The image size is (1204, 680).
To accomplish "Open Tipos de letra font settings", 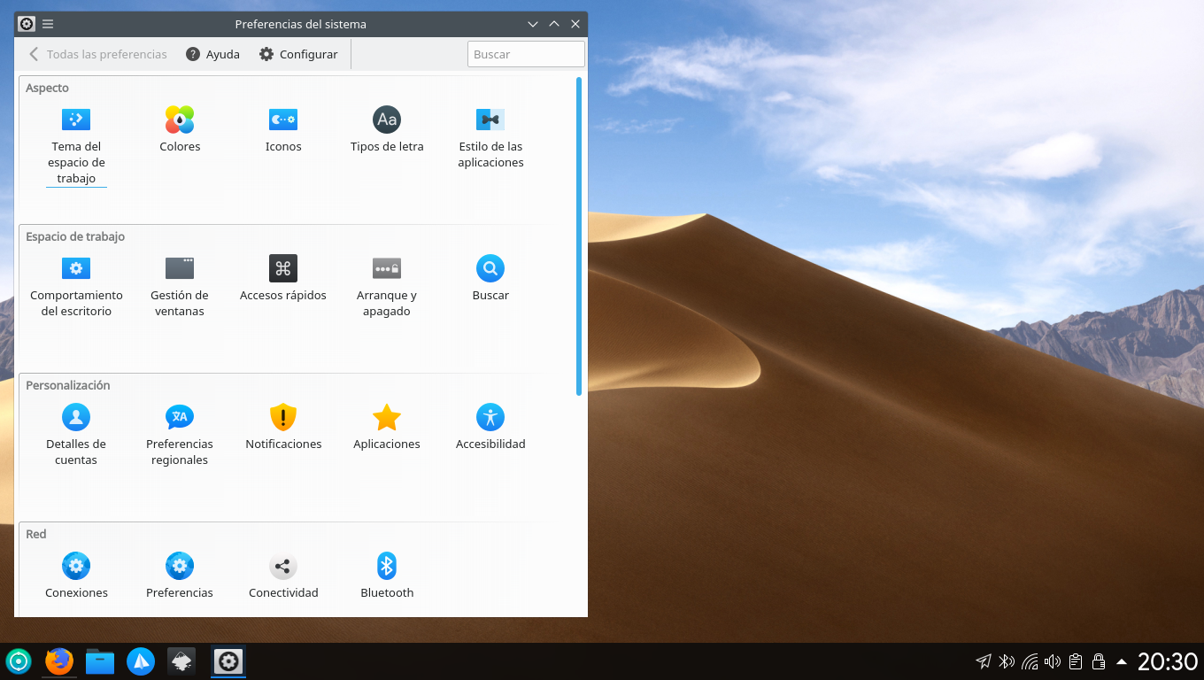I will (x=387, y=129).
